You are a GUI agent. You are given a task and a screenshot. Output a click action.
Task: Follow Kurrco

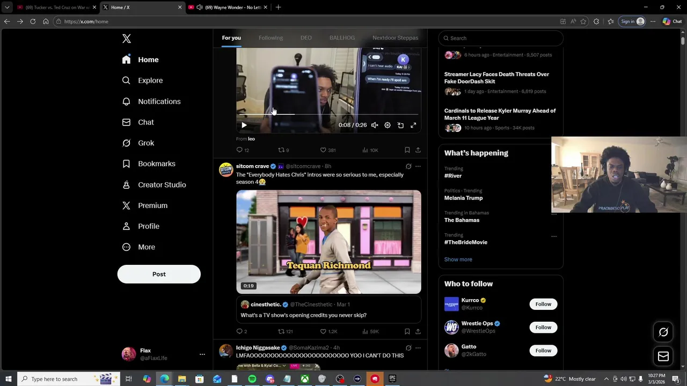tap(543, 304)
